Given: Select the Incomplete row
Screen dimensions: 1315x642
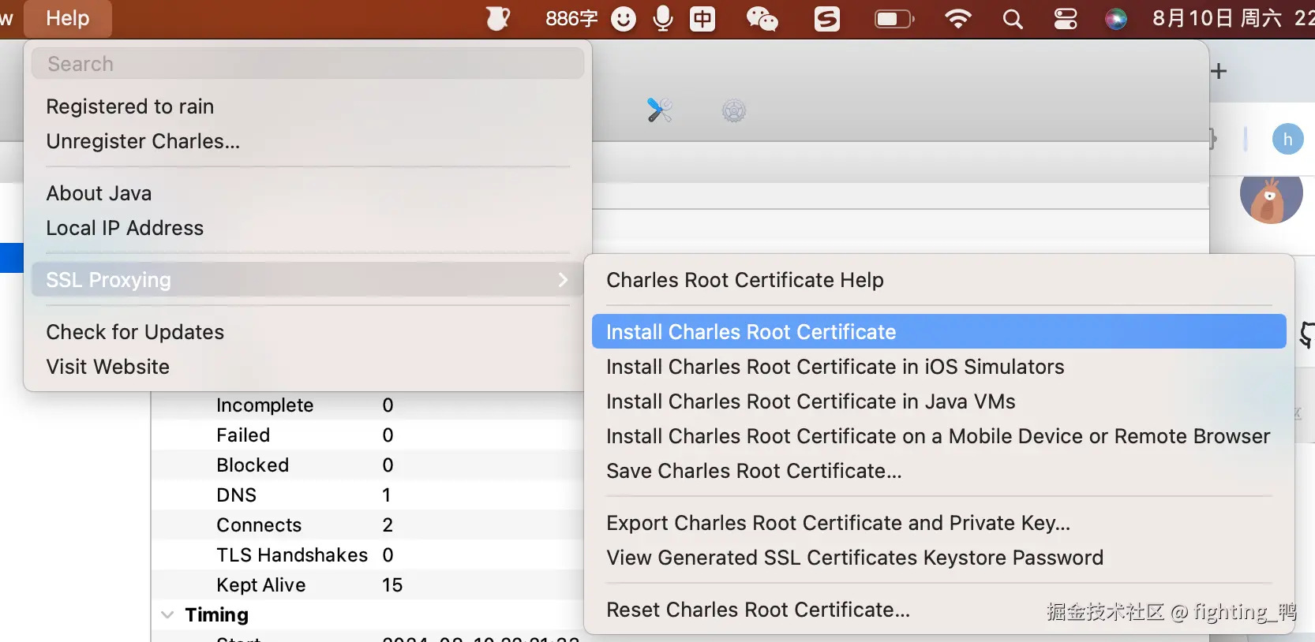Looking at the screenshot, I should pos(368,405).
